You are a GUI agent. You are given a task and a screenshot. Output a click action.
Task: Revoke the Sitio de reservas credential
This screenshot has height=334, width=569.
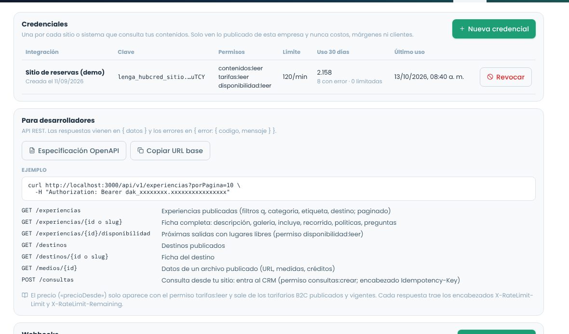[505, 77]
